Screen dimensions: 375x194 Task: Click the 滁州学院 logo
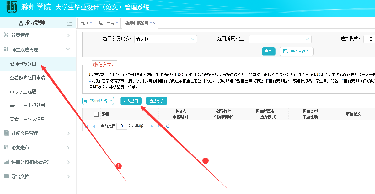(12, 8)
